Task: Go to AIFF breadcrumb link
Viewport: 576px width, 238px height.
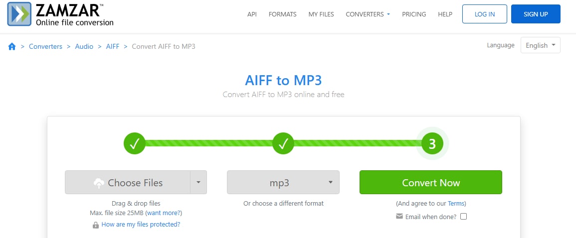Action: [x=113, y=47]
